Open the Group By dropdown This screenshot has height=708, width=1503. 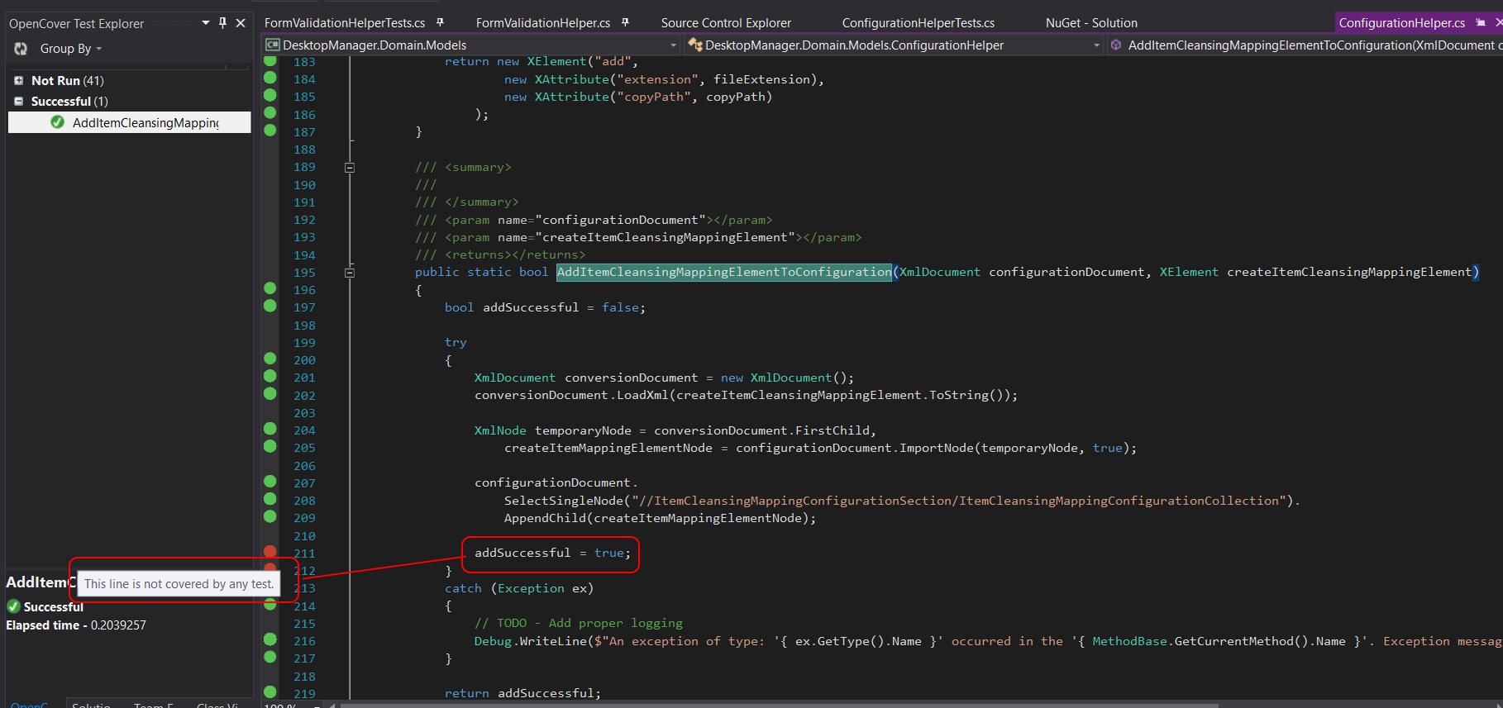click(x=70, y=49)
